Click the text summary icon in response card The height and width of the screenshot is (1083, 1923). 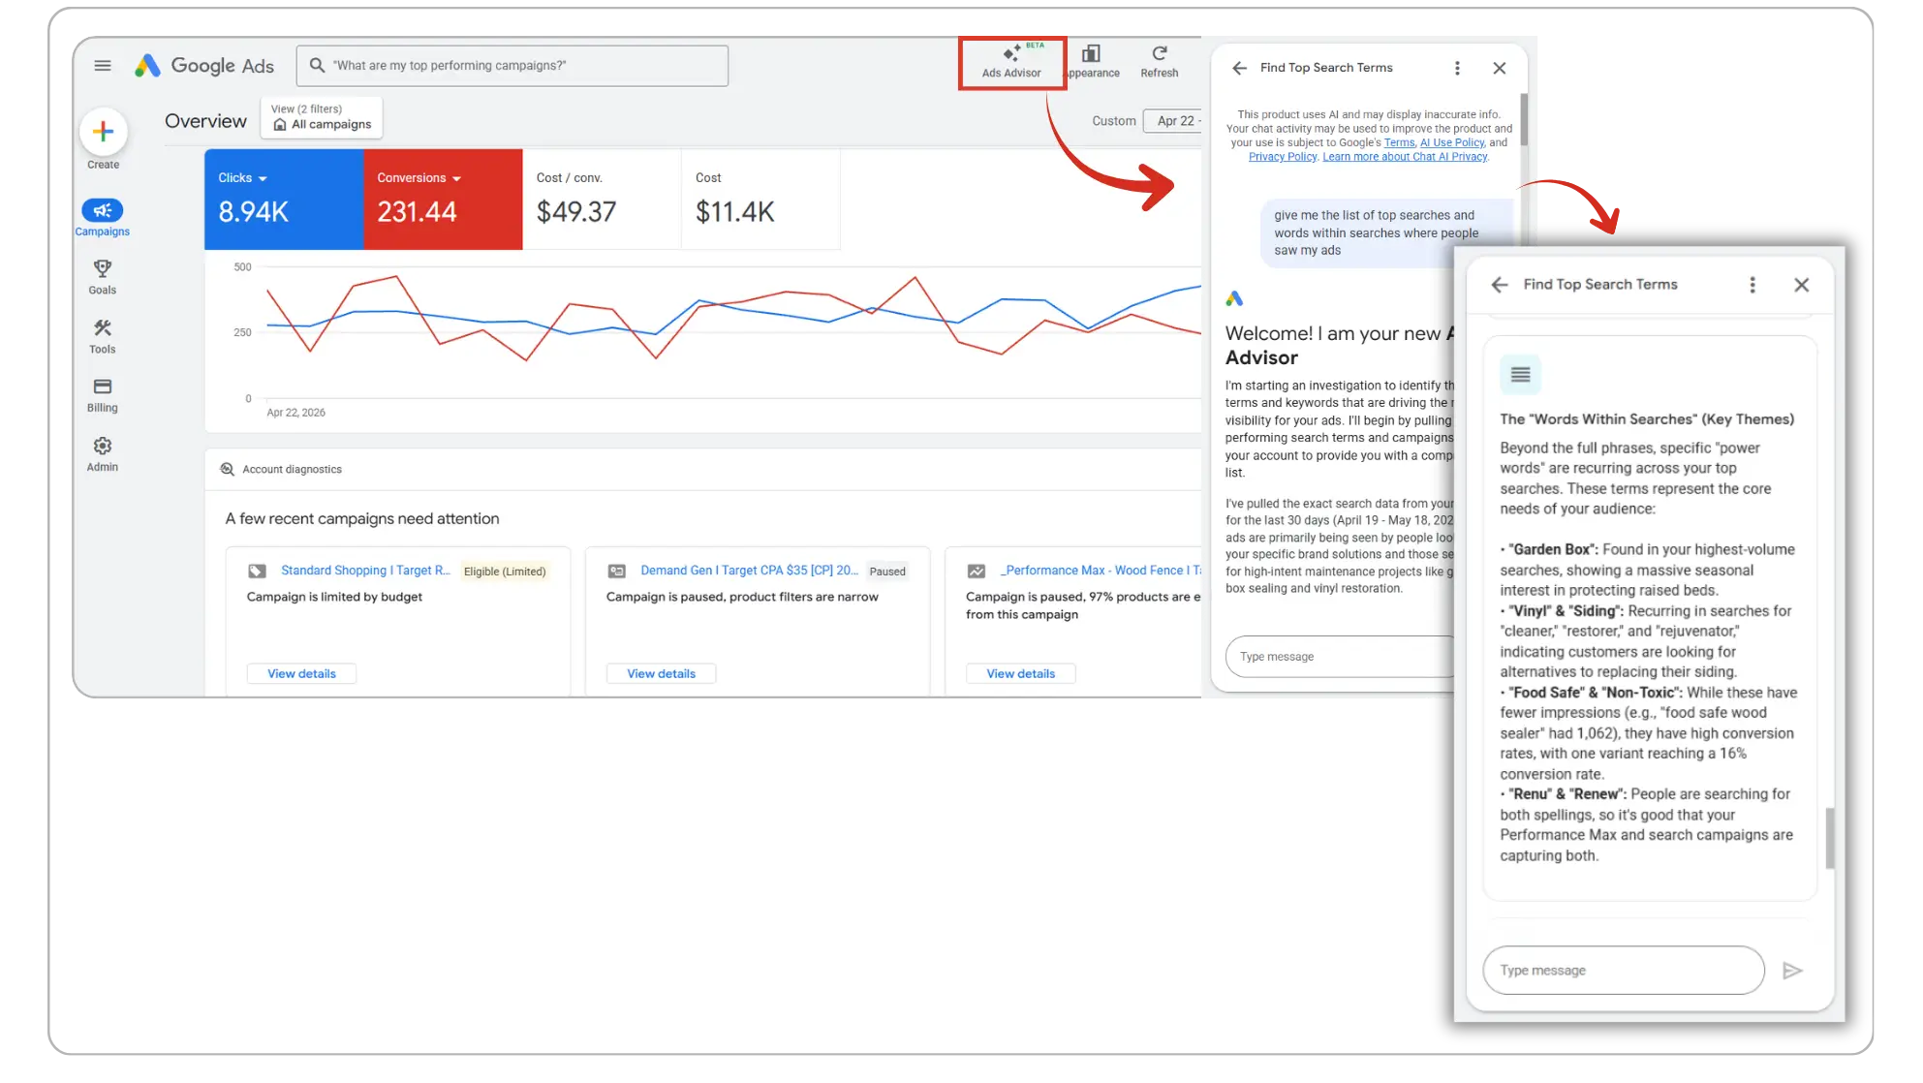click(x=1520, y=375)
